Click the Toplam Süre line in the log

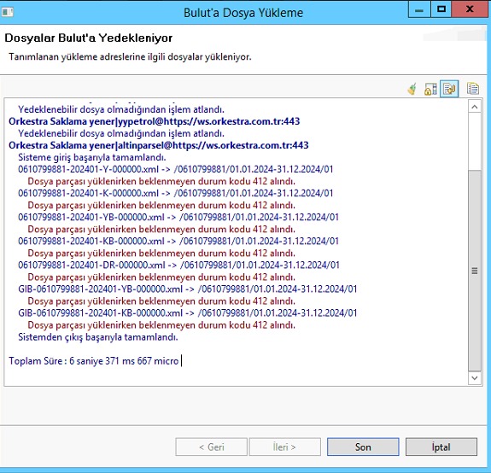[93, 361]
